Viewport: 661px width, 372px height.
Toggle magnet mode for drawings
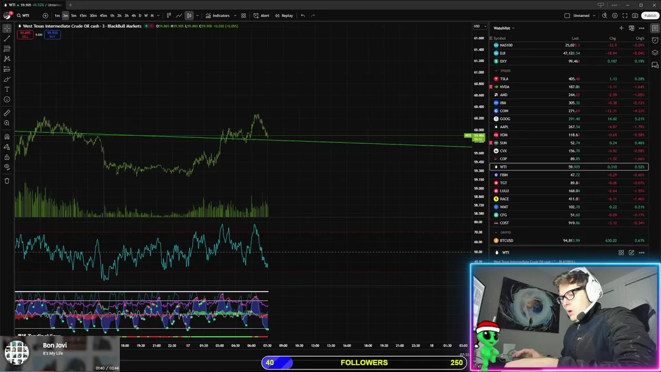pyautogui.click(x=7, y=136)
